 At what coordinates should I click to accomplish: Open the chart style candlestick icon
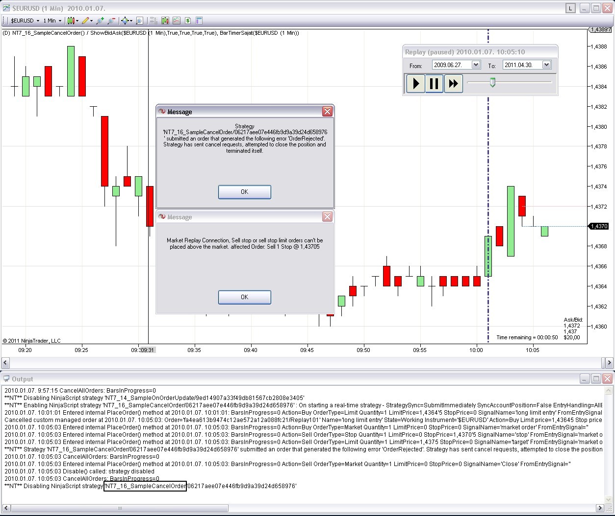[x=71, y=21]
